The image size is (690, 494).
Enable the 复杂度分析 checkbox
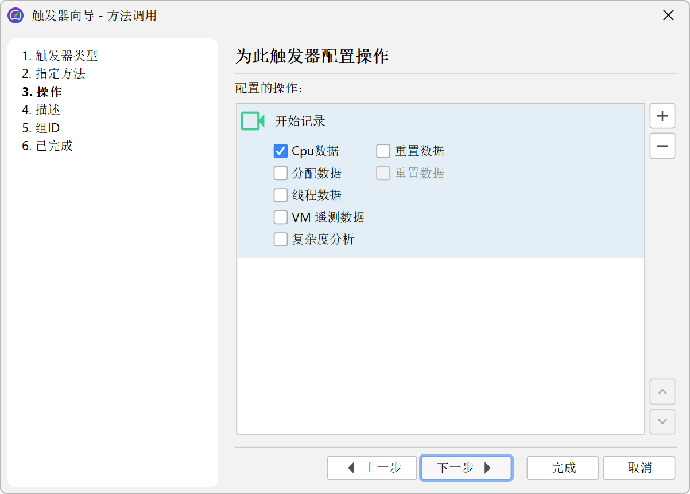pos(281,239)
